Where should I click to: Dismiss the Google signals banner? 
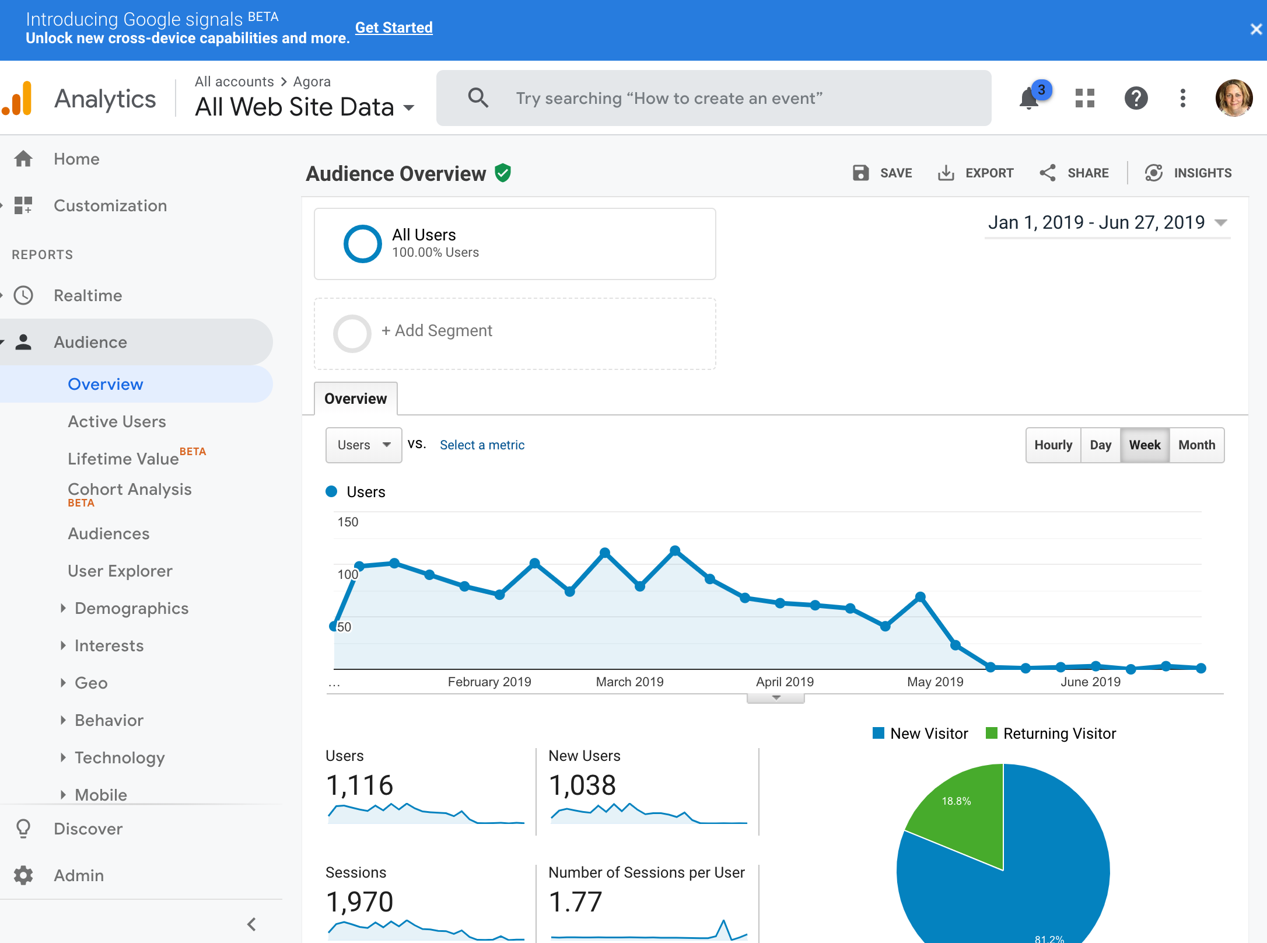click(x=1256, y=29)
